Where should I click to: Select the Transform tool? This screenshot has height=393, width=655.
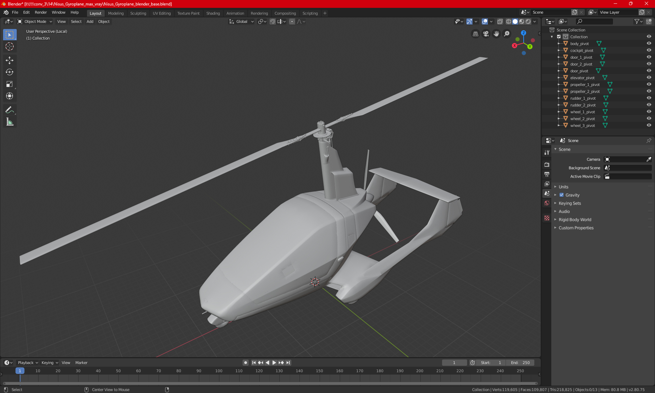pos(10,96)
